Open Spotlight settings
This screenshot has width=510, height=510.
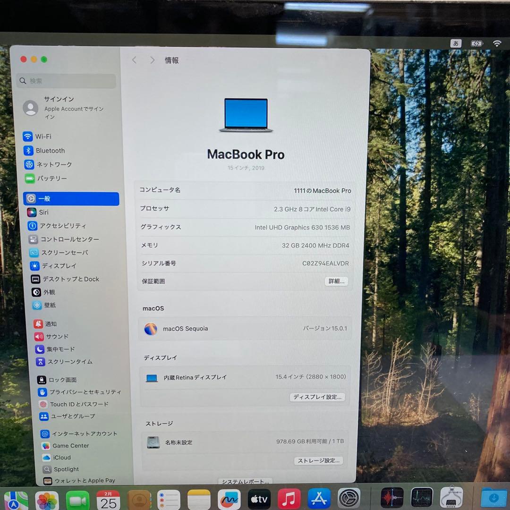(61, 469)
